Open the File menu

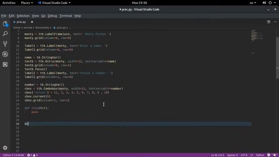coord(3,16)
